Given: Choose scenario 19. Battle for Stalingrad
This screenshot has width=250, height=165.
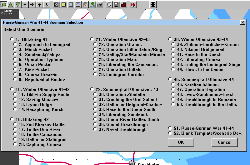Looking at the screenshot, I should pyautogui.click(x=15, y=139).
